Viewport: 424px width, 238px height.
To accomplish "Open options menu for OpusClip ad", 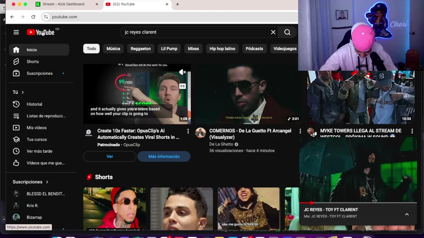I will pyautogui.click(x=188, y=131).
